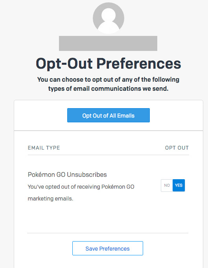
Task: Click the word "Preferences" in the heading
Action: coord(139,64)
